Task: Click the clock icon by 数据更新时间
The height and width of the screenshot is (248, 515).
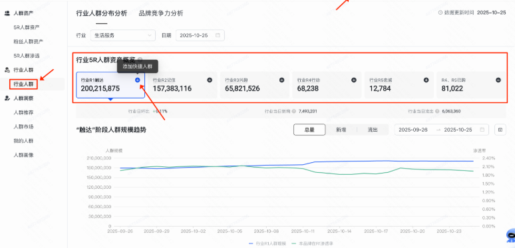Action: pyautogui.click(x=440, y=13)
